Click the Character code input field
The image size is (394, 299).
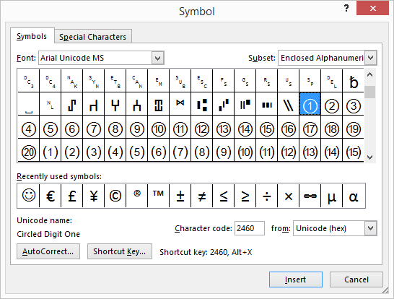249,228
